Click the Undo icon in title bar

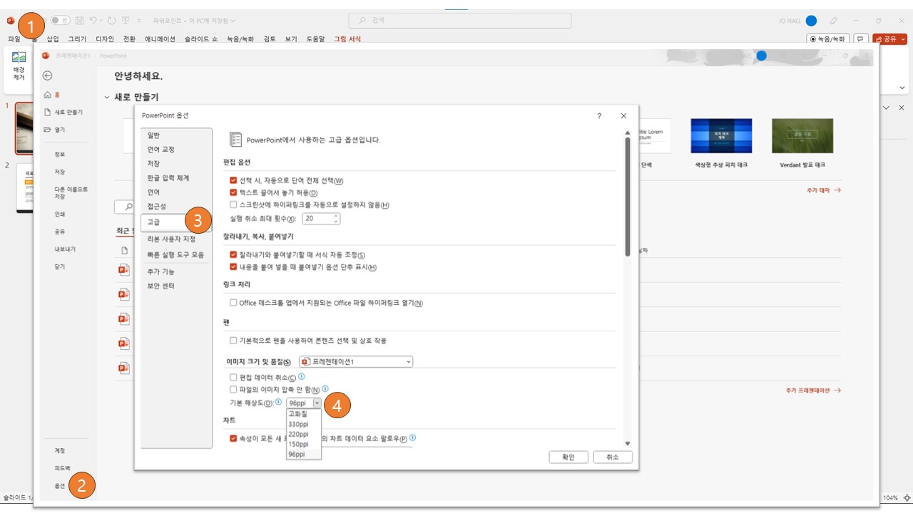click(x=93, y=21)
